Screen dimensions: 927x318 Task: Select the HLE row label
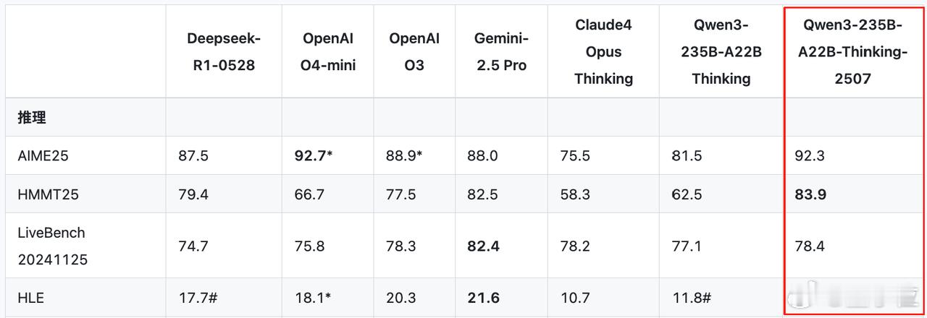[x=31, y=298]
